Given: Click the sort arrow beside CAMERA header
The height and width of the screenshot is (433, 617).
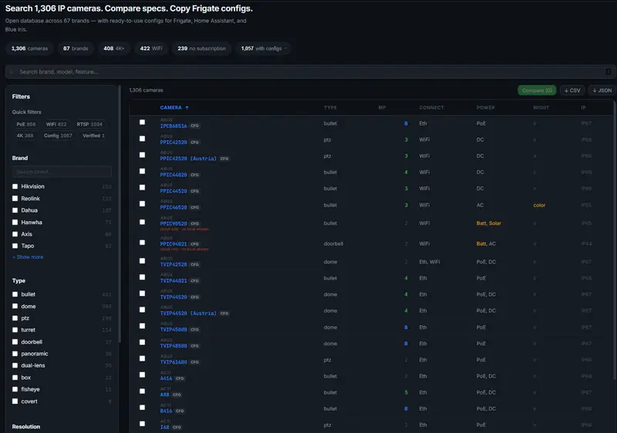Looking at the screenshot, I should [x=187, y=108].
